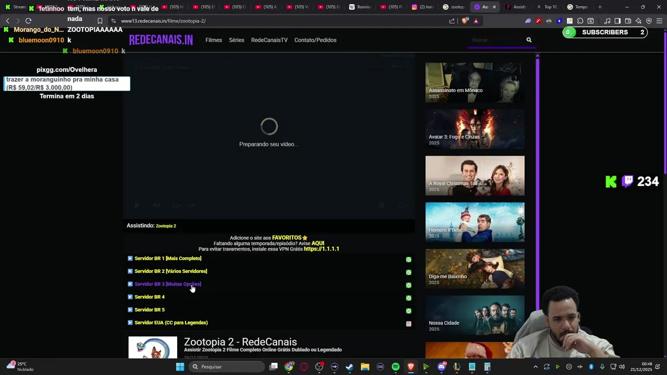Click the search magnifier icon on RedeCanais
Viewport: 667px width, 375px height.
[x=529, y=40]
